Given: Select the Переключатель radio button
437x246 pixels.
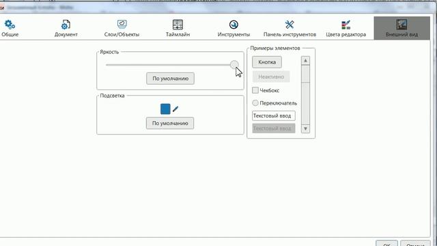Looking at the screenshot, I should (x=255, y=103).
